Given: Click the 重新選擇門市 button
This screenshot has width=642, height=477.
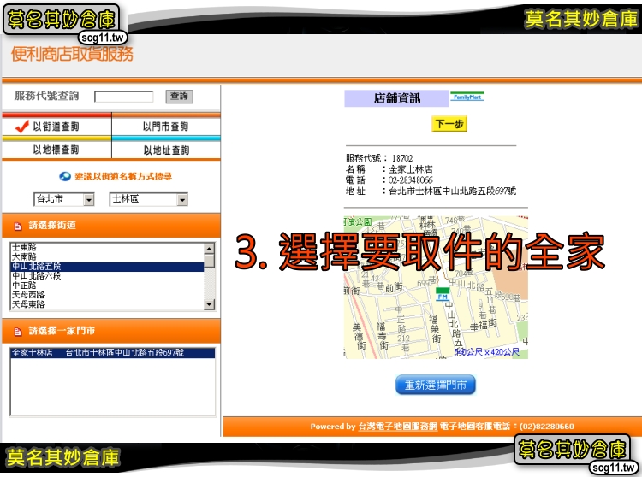Looking at the screenshot, I should 435,385.
